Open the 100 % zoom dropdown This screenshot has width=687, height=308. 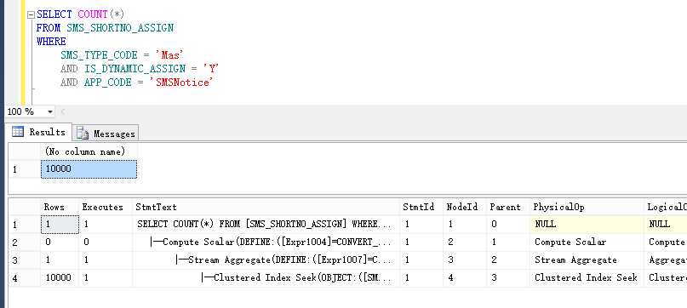[50, 111]
